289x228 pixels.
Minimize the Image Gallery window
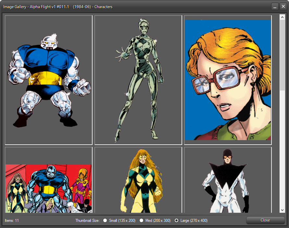(275, 6)
